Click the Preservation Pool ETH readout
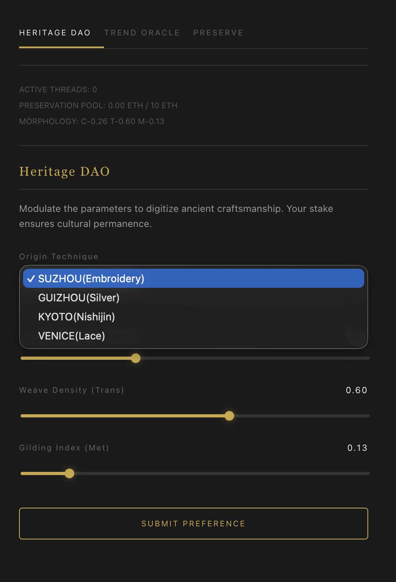Screen dimensions: 396x582 tap(98, 106)
